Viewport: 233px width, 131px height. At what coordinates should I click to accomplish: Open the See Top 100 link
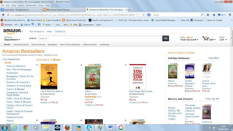pyautogui.click(x=213, y=99)
